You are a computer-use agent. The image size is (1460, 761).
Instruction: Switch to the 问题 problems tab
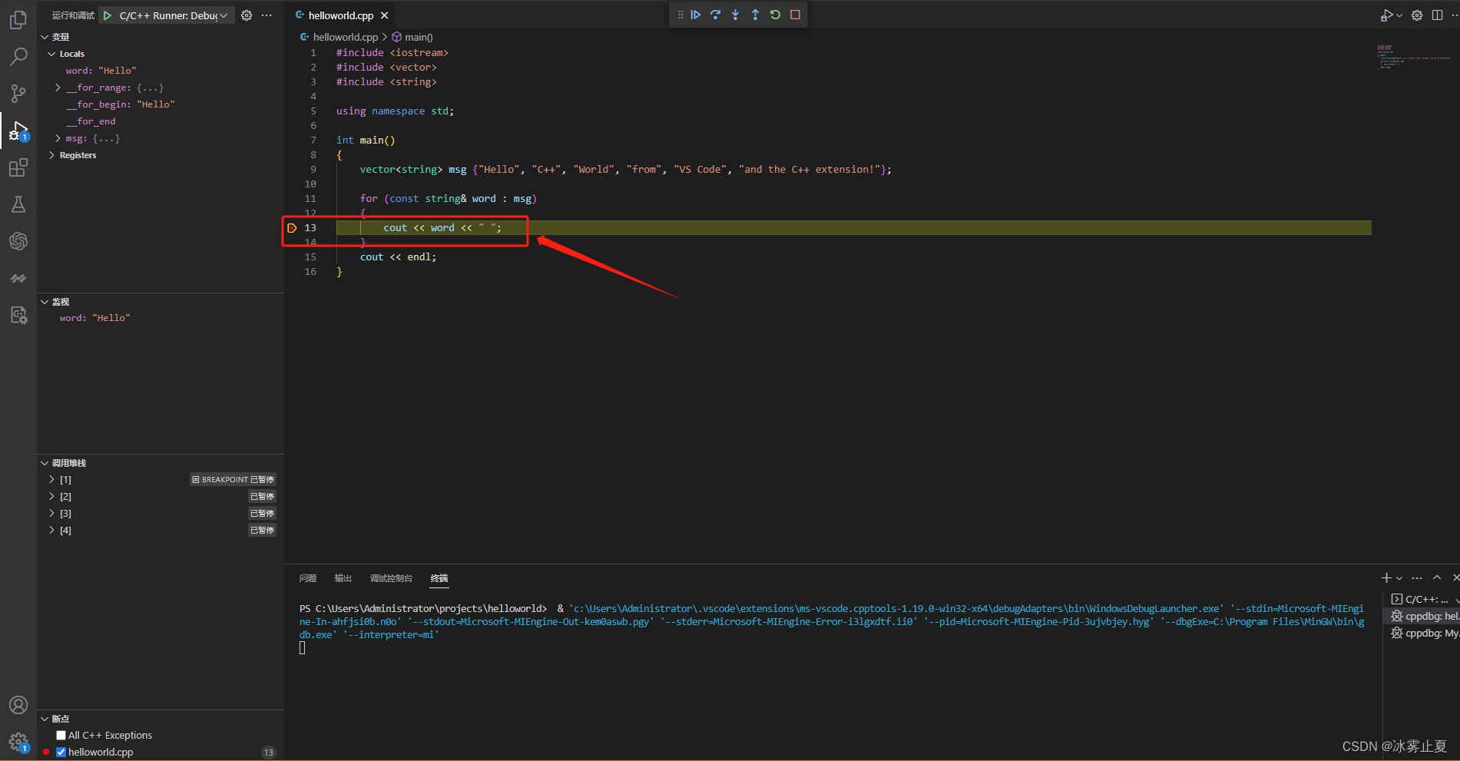click(308, 578)
